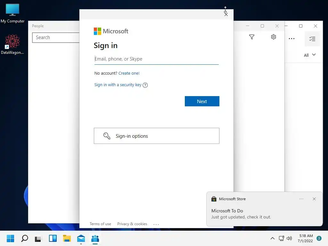Screen dimensions: 328x246
Task: Expand the All filter dropdown
Action: pos(310,55)
